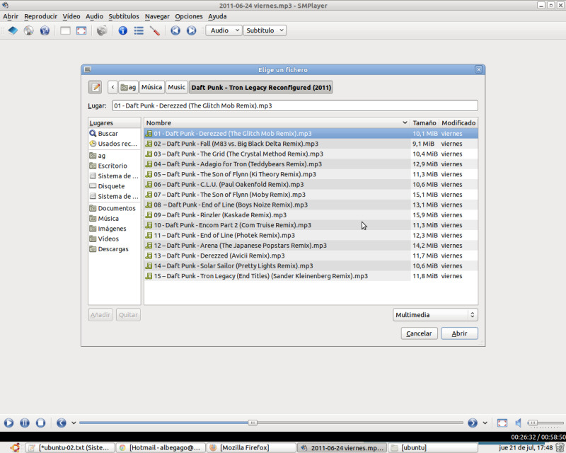Click the stop playback button
566x453 pixels.
pos(41,423)
